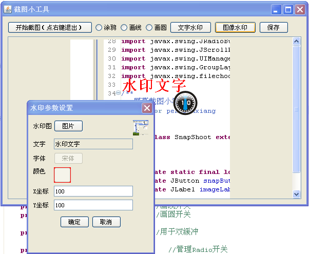
Task: Click the //管理Radio开关 comment in background
Action: (198, 249)
